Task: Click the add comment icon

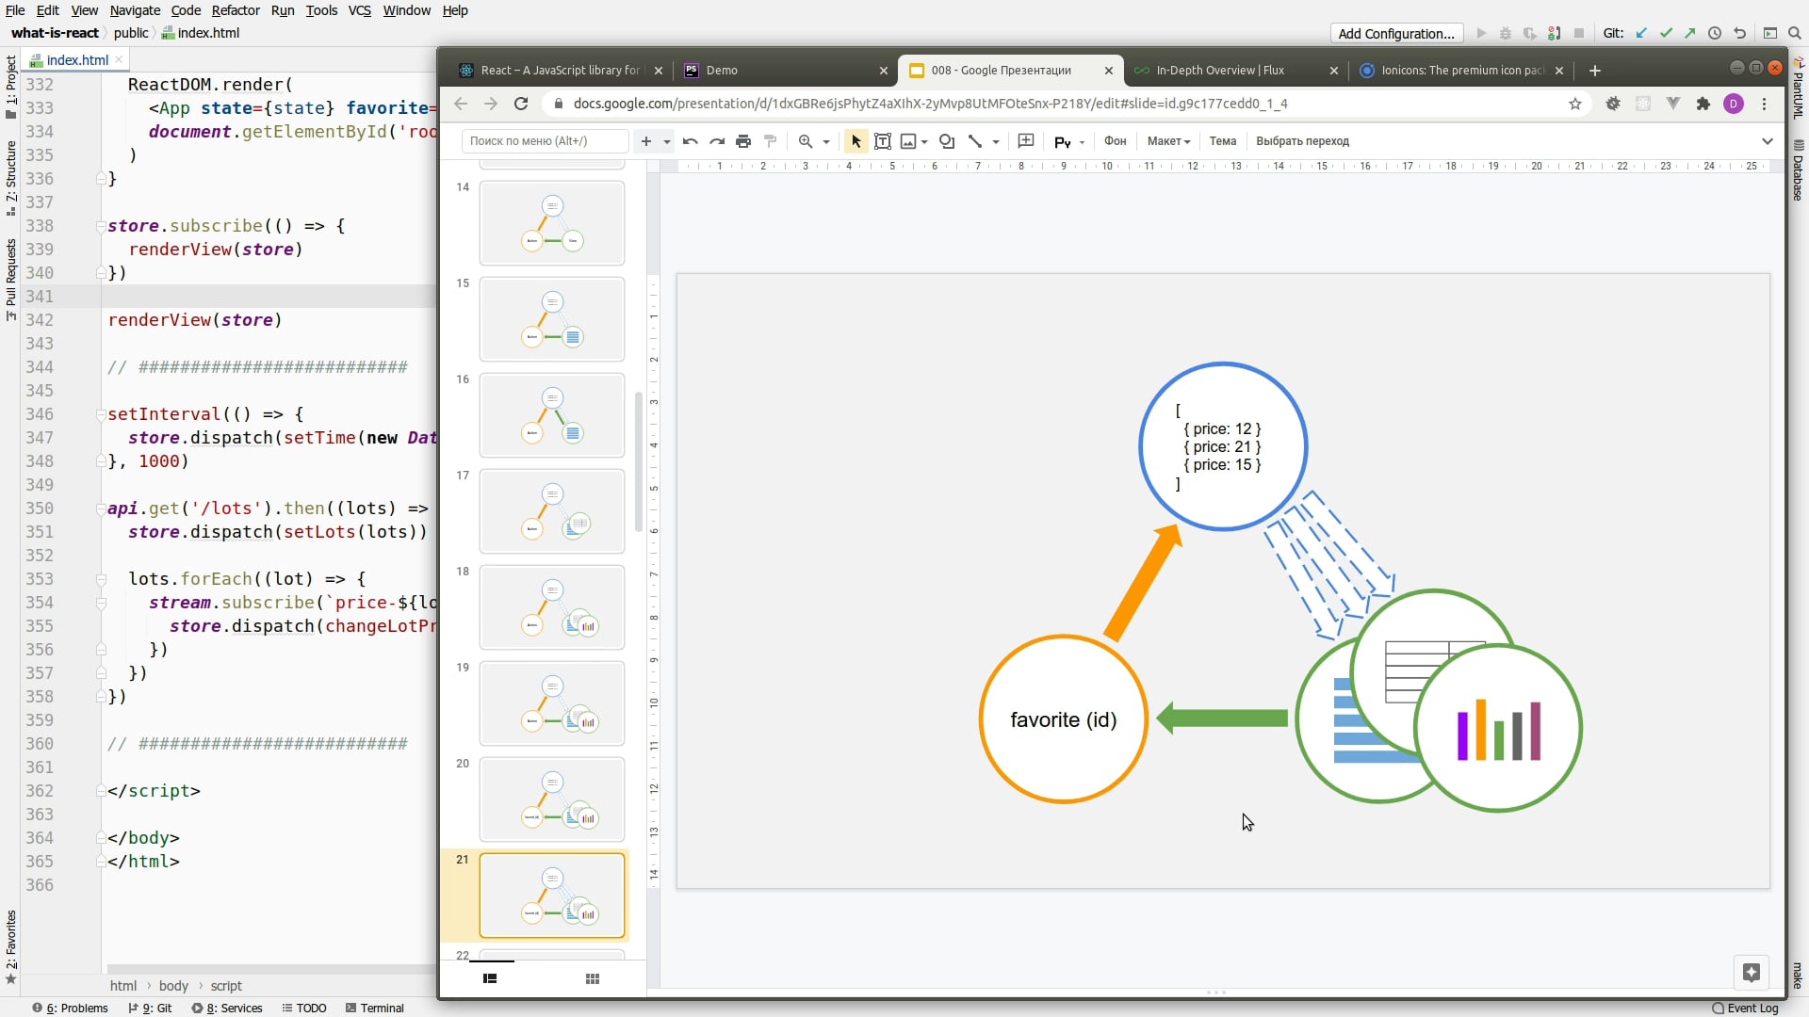Action: coord(1026,141)
